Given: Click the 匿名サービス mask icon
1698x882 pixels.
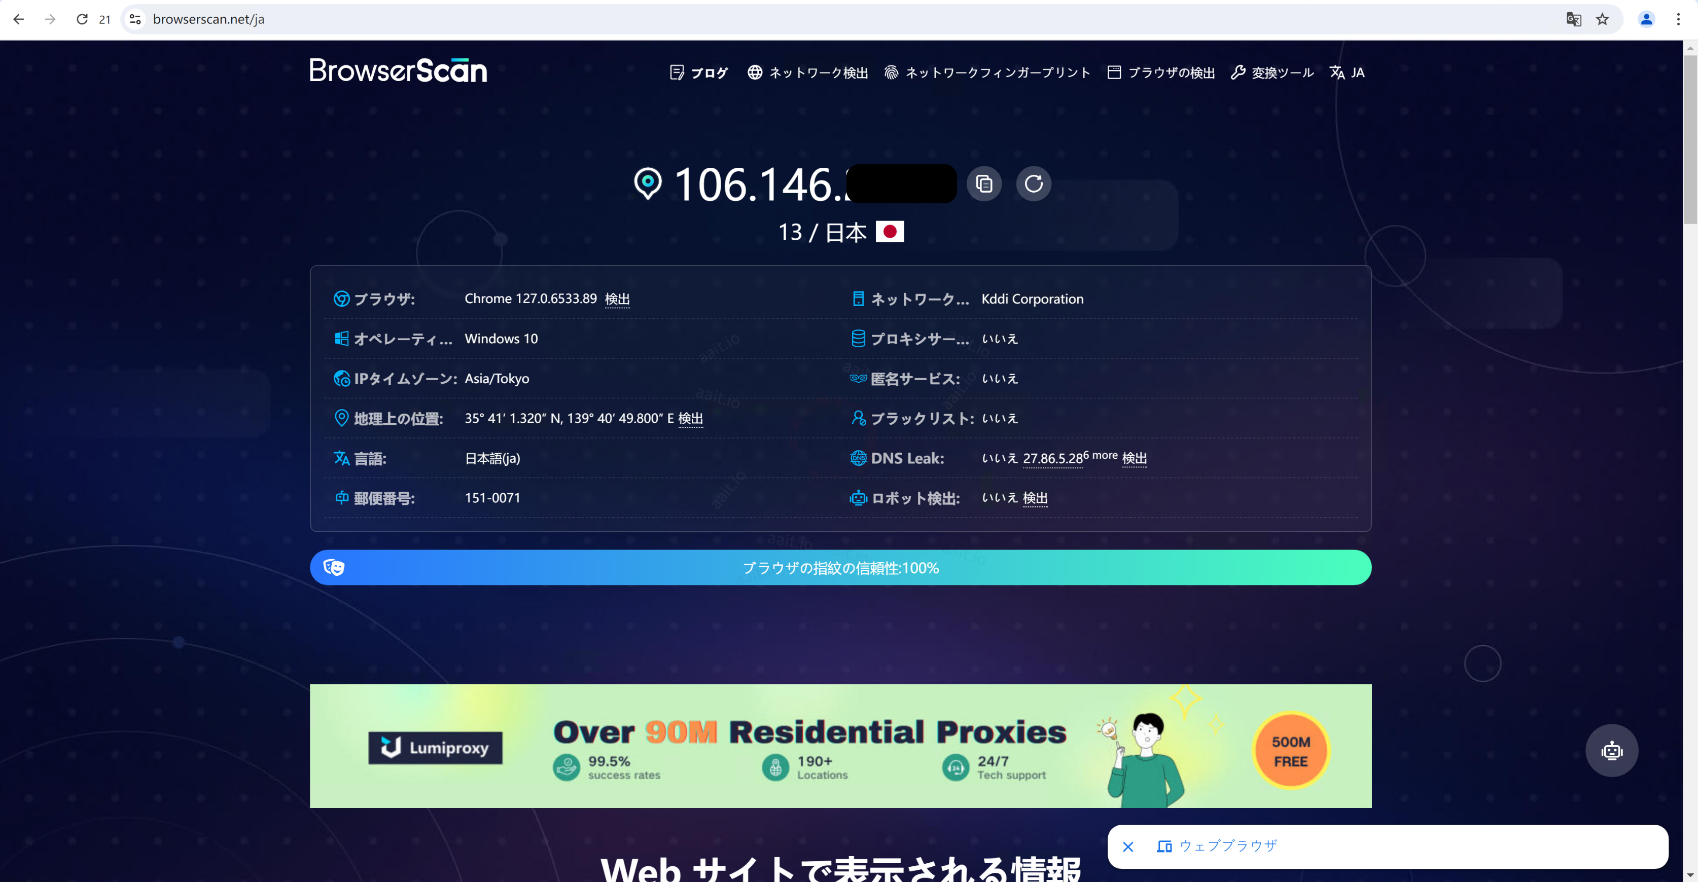Looking at the screenshot, I should tap(858, 378).
